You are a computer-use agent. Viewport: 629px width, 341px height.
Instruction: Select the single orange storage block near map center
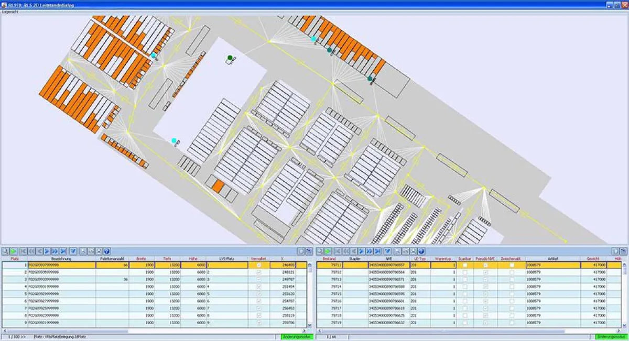click(218, 186)
